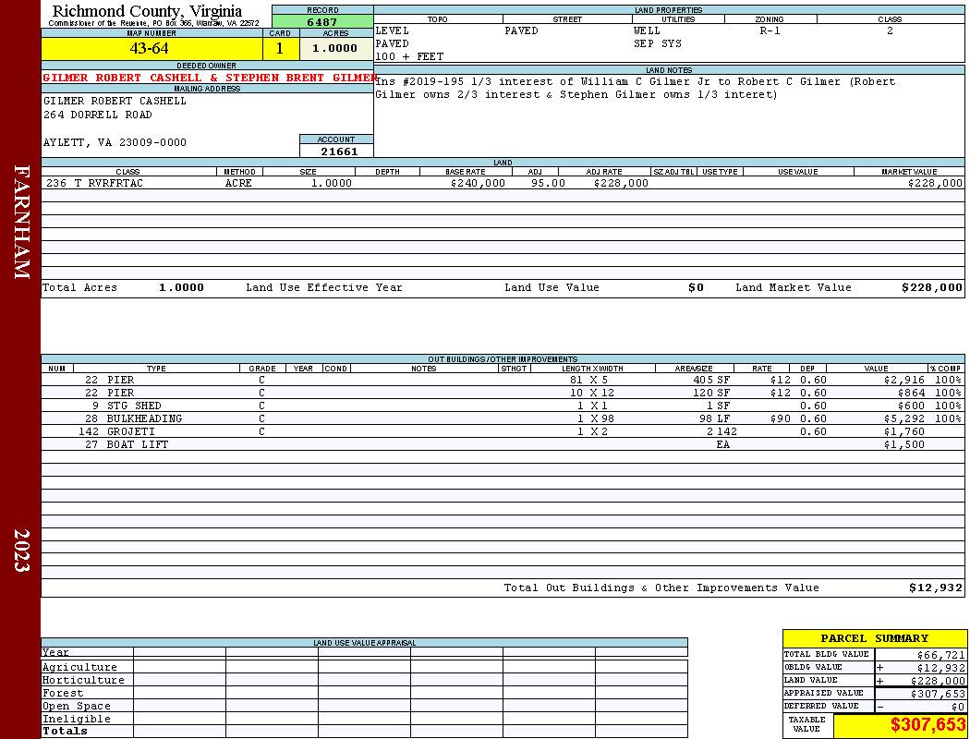This screenshot has height=739, width=970.
Task: Click the card number 1 box
Action: (281, 48)
